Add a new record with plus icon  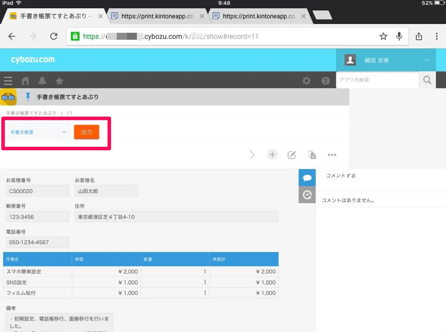click(272, 155)
